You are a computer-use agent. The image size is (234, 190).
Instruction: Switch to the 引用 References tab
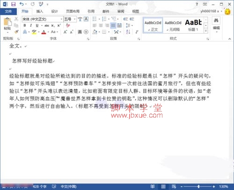(91, 11)
